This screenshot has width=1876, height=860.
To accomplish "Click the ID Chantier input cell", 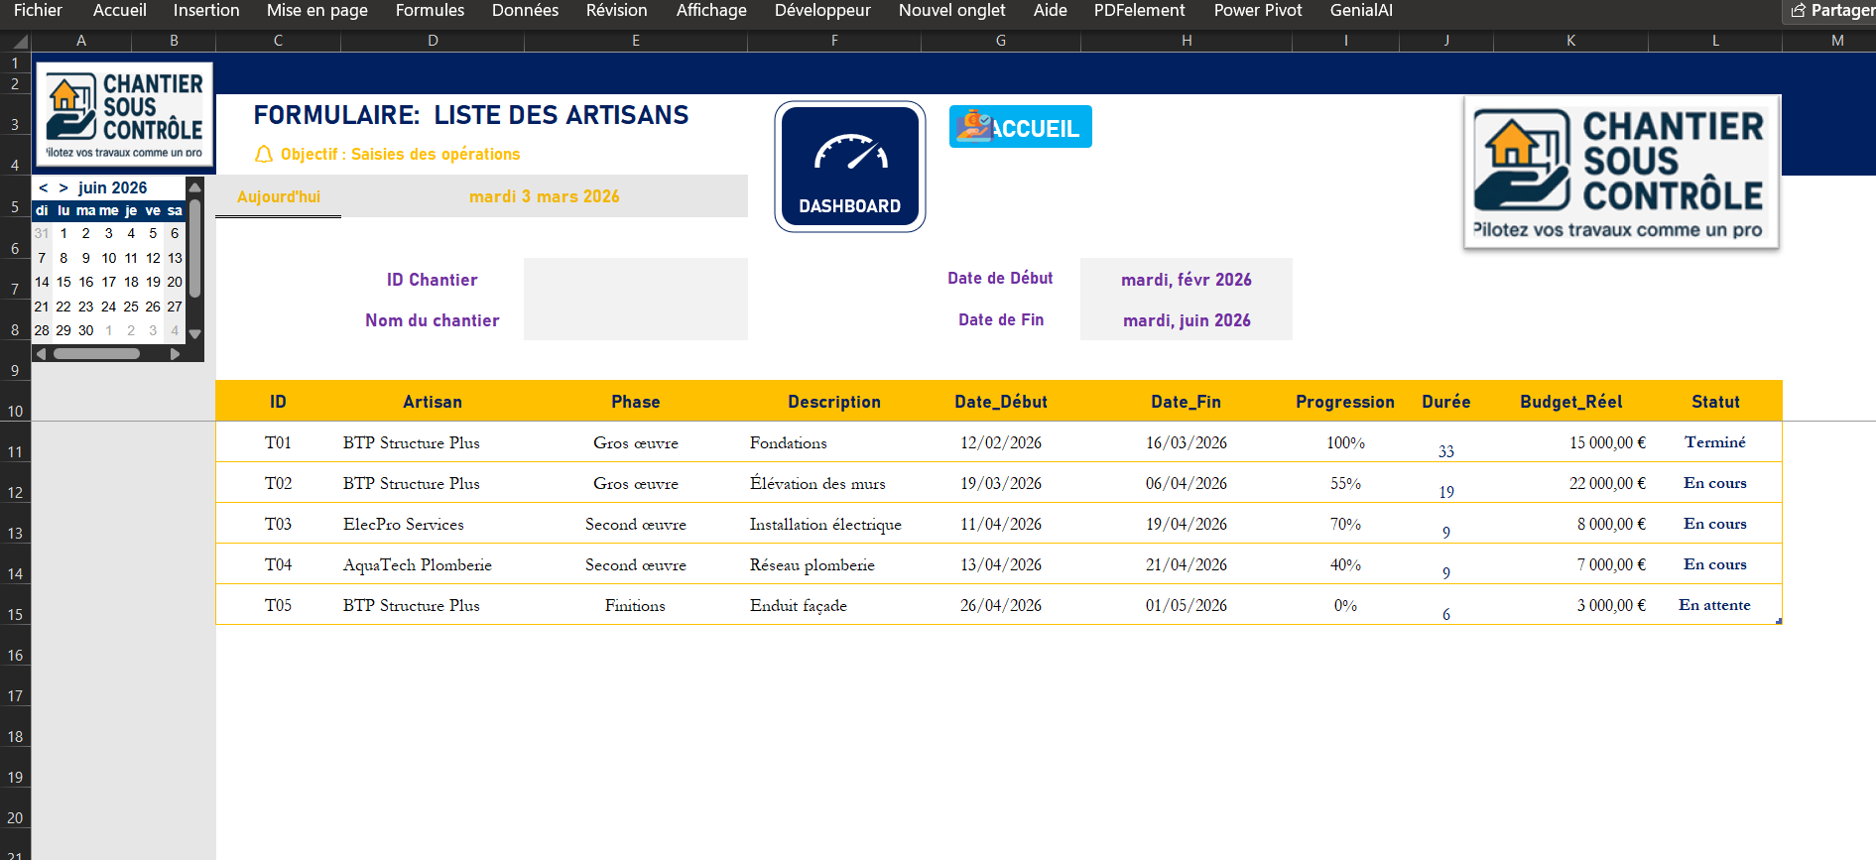I will (636, 279).
